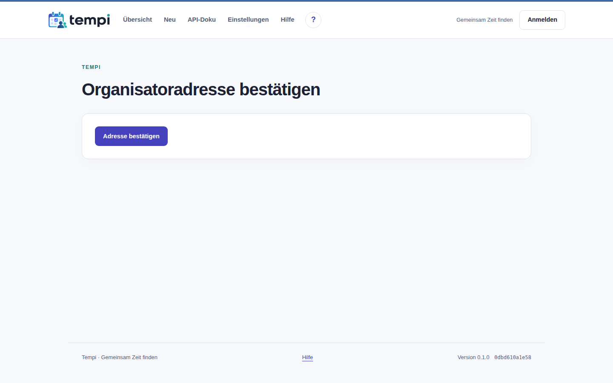Select Einstellungen in the navigation bar
The image size is (613, 383).
[248, 20]
